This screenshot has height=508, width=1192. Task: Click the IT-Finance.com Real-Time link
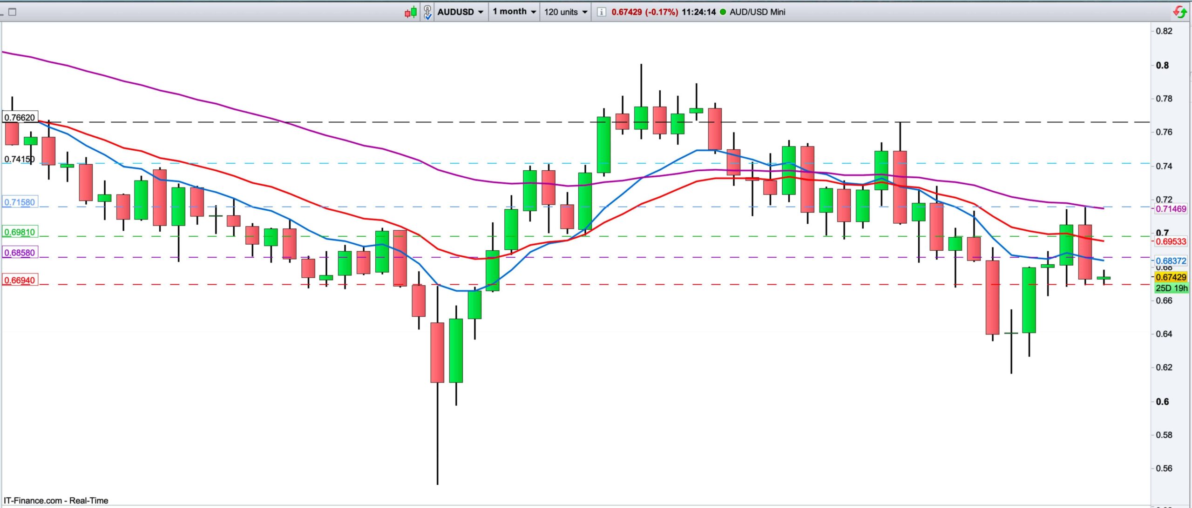pyautogui.click(x=56, y=501)
